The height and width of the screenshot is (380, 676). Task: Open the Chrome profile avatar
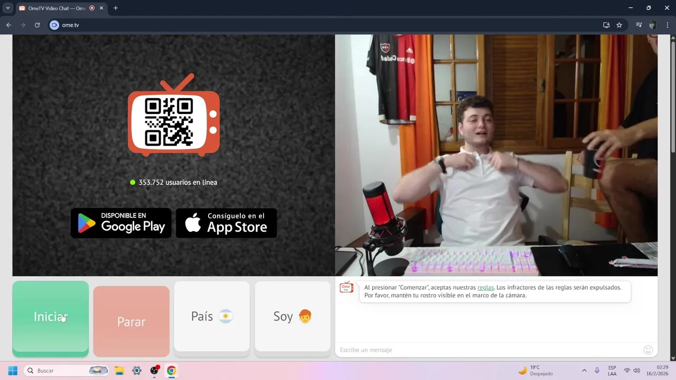[x=653, y=25]
